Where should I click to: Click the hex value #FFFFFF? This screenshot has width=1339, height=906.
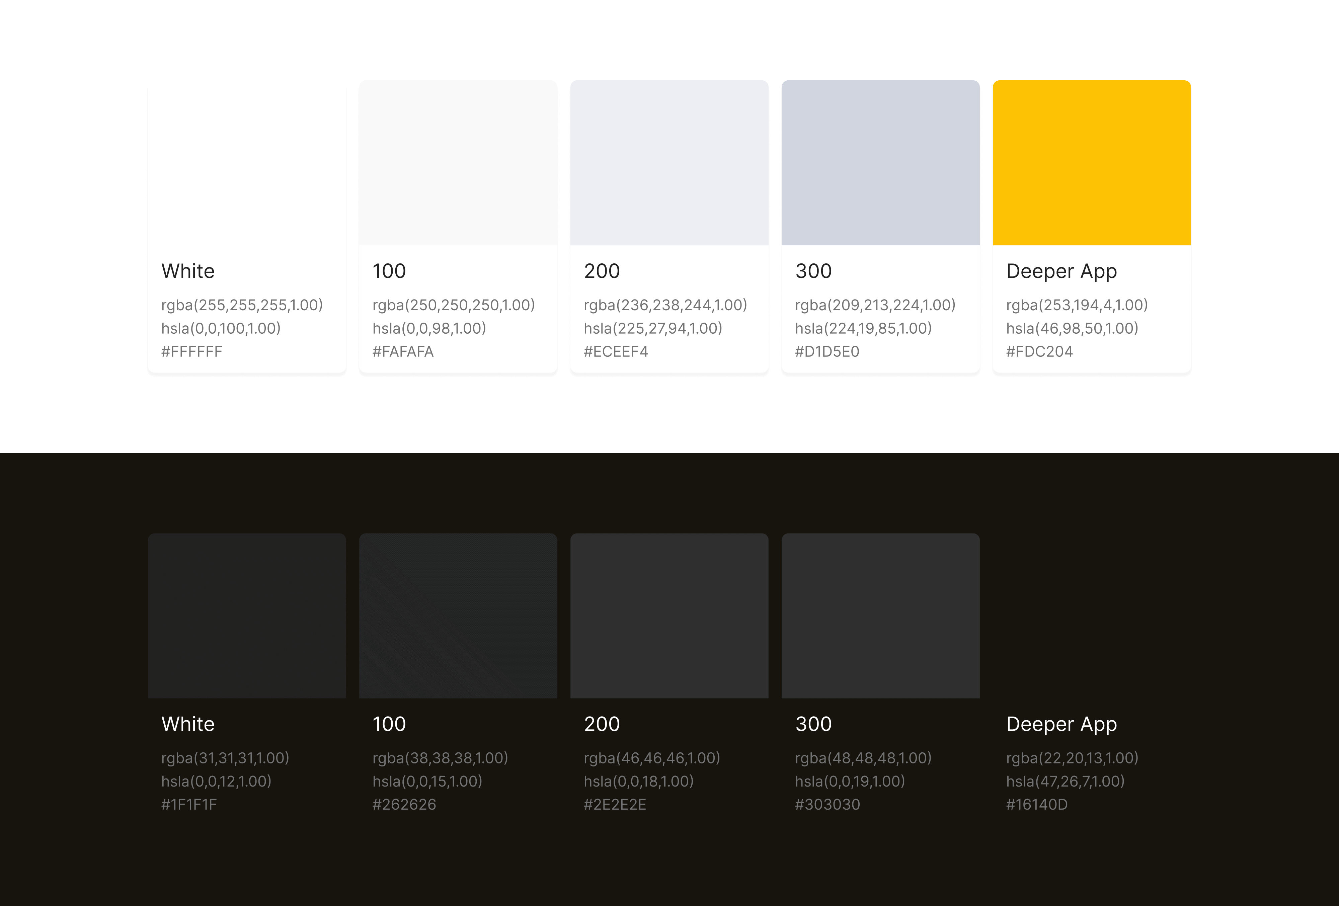(192, 351)
